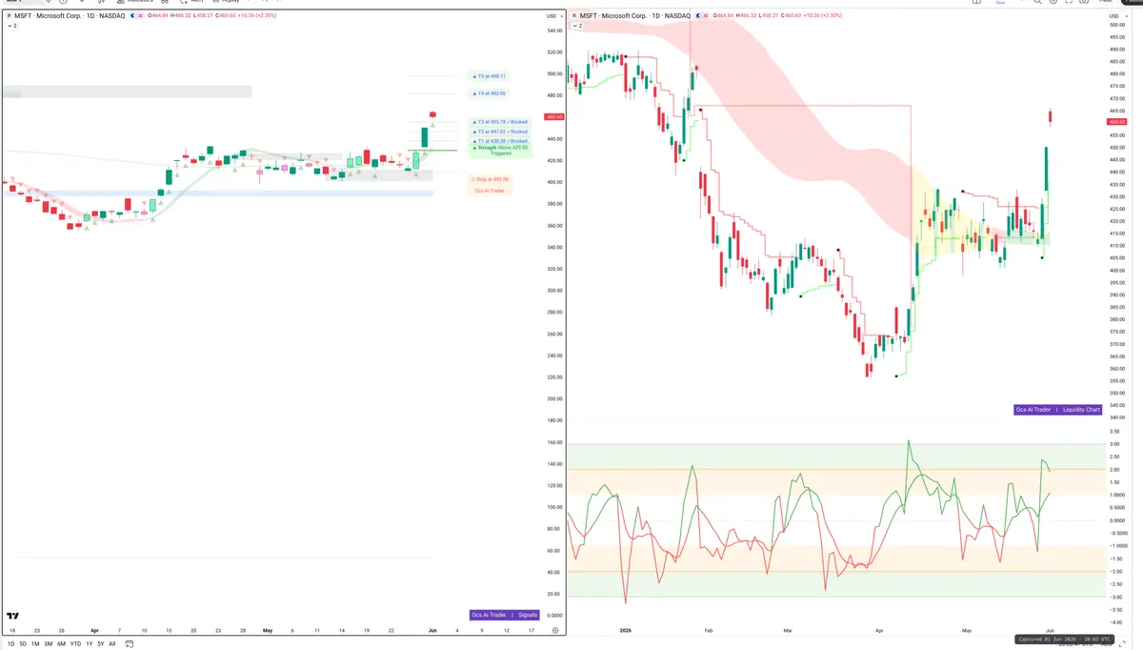1143x650 pixels.
Task: Select the All time range button
Action: 112,643
